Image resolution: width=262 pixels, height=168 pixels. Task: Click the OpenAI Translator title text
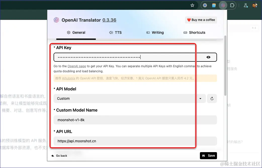pyautogui.click(x=81, y=20)
